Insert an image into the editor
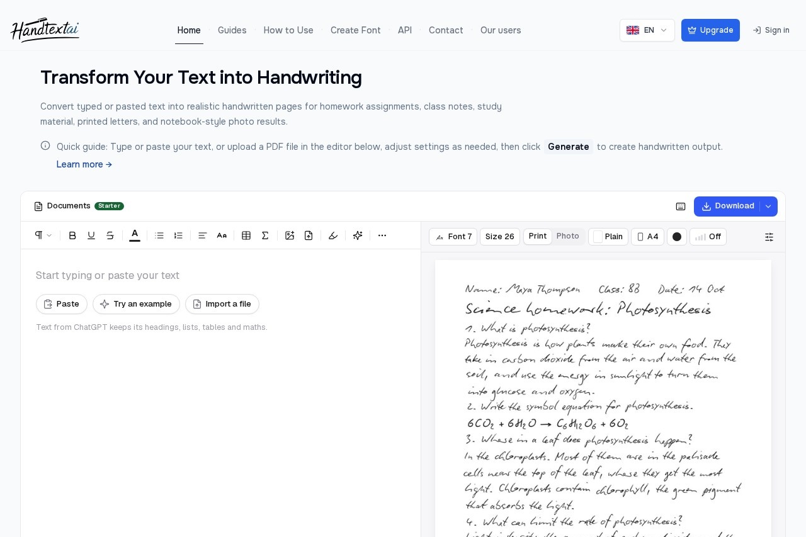806x537 pixels. click(x=290, y=235)
